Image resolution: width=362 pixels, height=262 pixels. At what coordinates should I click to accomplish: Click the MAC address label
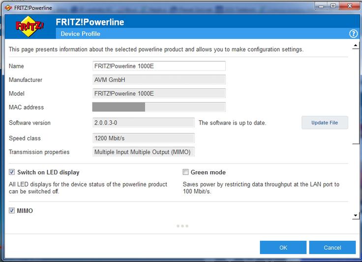coord(26,107)
